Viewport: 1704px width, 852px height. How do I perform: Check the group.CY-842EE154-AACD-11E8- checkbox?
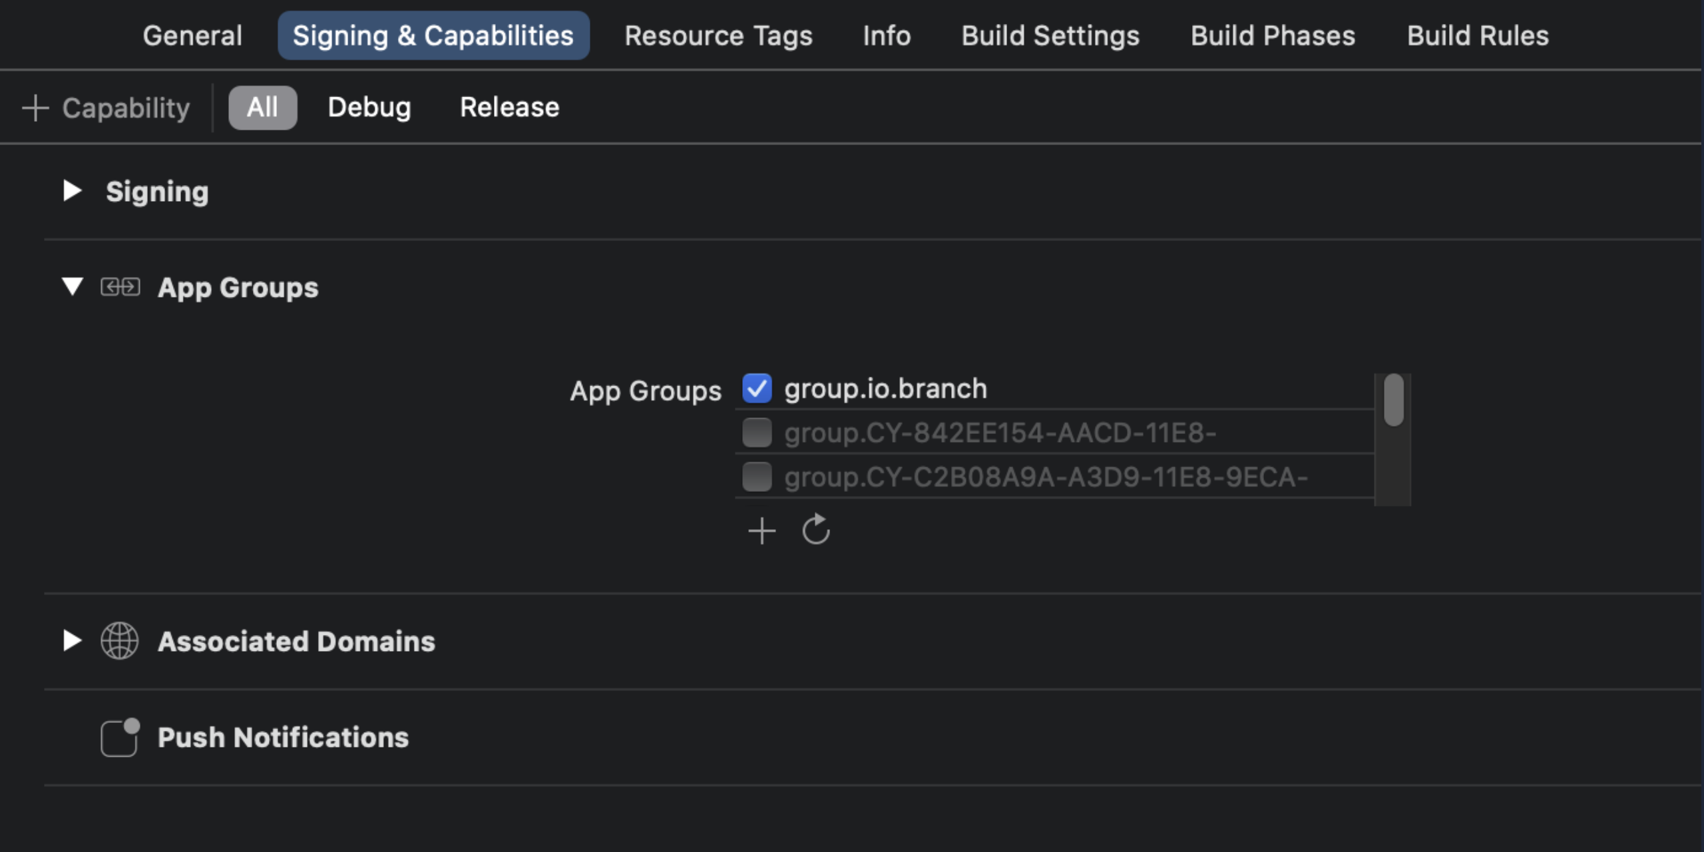tap(757, 433)
